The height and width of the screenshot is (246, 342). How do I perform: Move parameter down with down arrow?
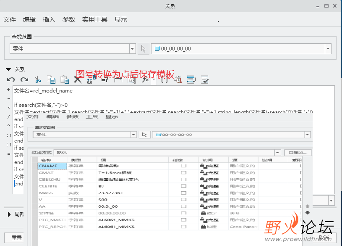tap(308, 213)
